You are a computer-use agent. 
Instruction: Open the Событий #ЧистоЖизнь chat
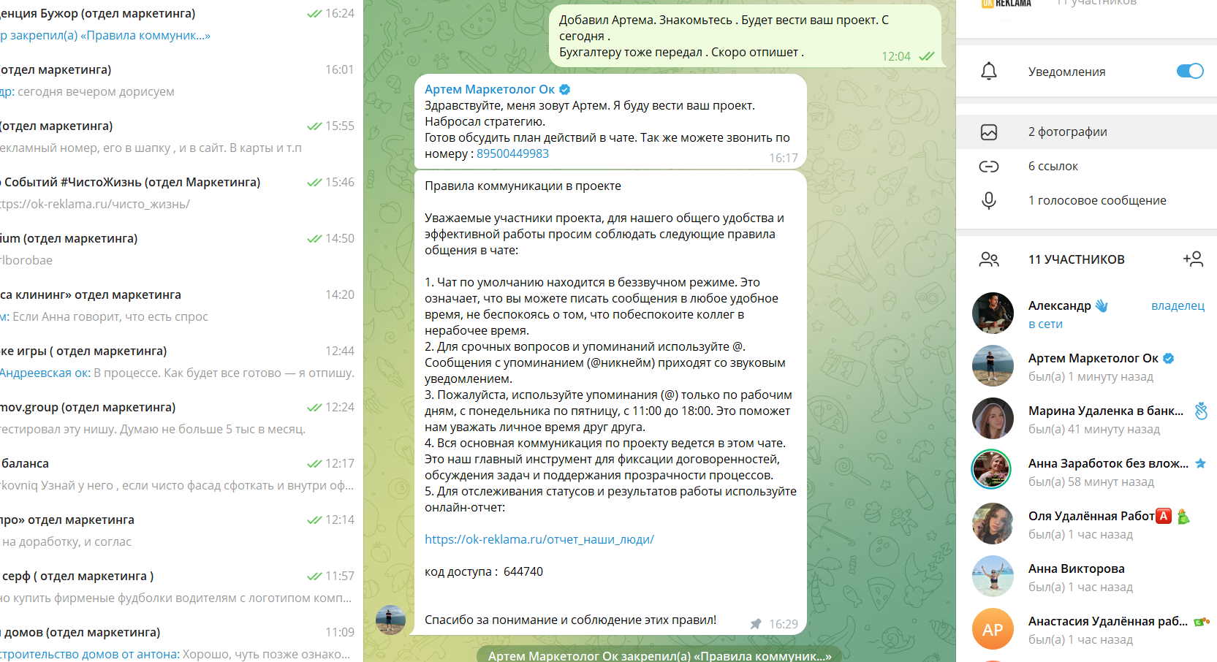click(x=175, y=192)
